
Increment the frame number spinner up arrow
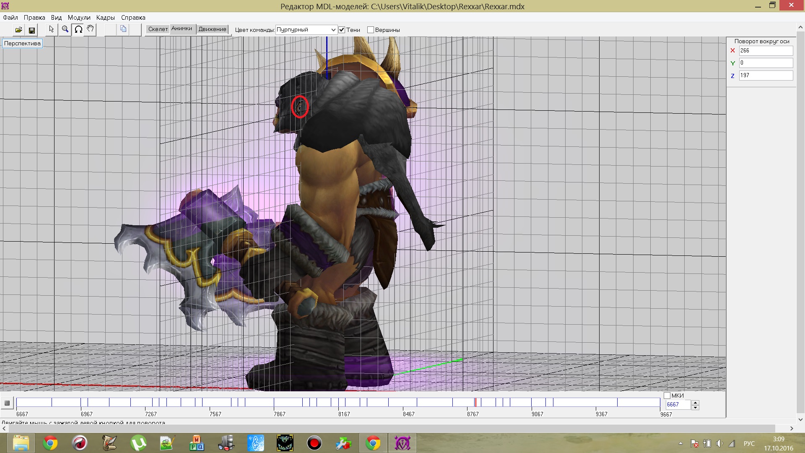[x=696, y=403]
